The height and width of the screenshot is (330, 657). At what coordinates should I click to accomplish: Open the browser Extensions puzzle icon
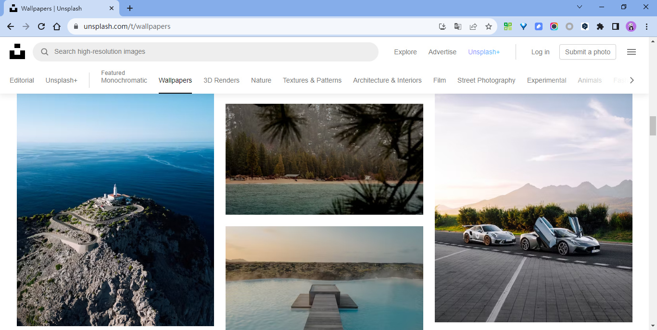coord(600,27)
